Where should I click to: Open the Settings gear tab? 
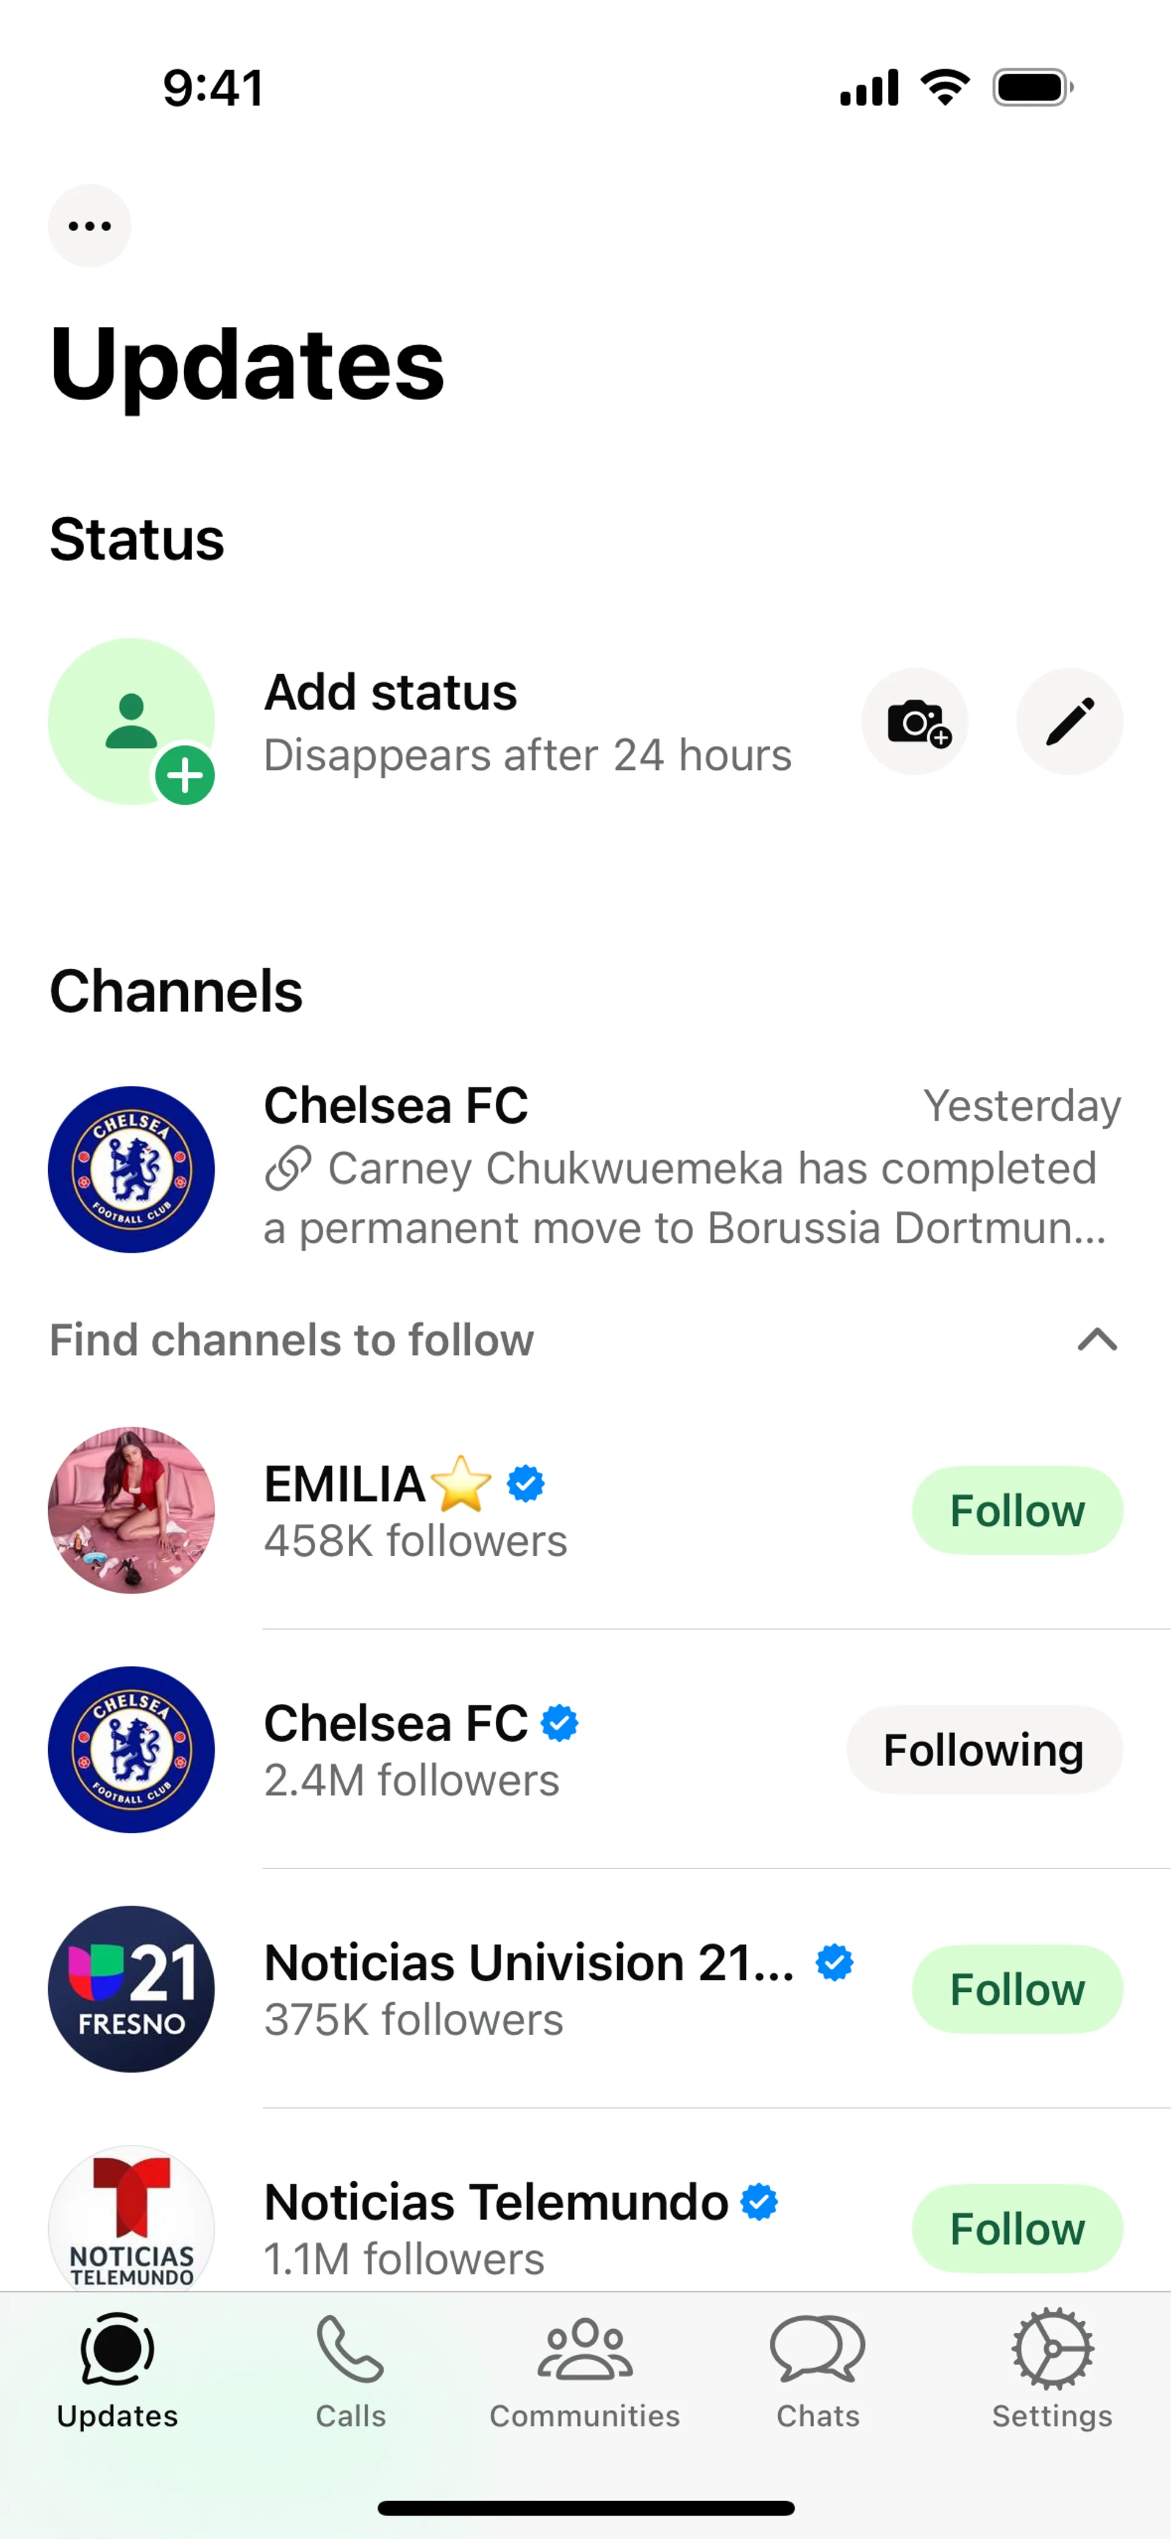1051,2371
